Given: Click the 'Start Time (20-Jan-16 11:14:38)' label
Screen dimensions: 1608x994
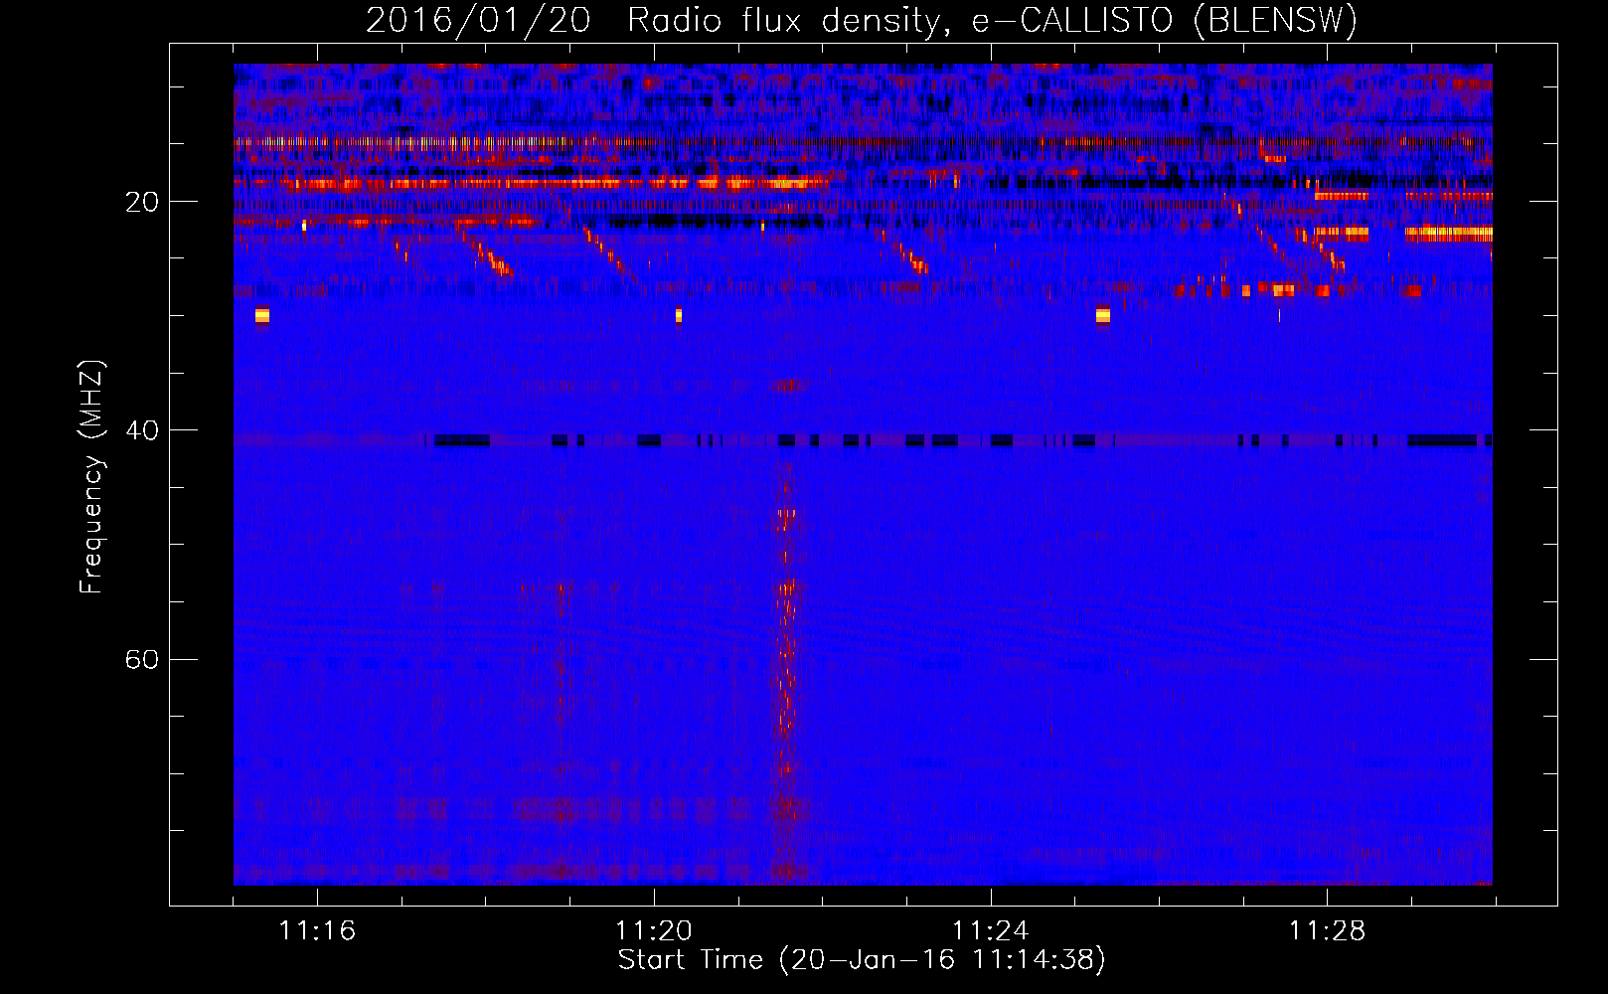Looking at the screenshot, I should 862,960.
